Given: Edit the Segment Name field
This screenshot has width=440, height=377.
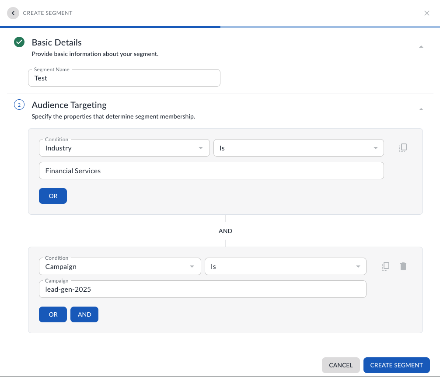Looking at the screenshot, I should click(x=124, y=78).
